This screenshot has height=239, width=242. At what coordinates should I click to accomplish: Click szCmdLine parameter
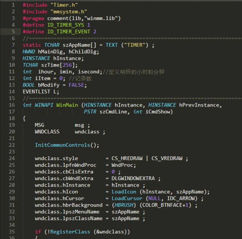(113, 112)
